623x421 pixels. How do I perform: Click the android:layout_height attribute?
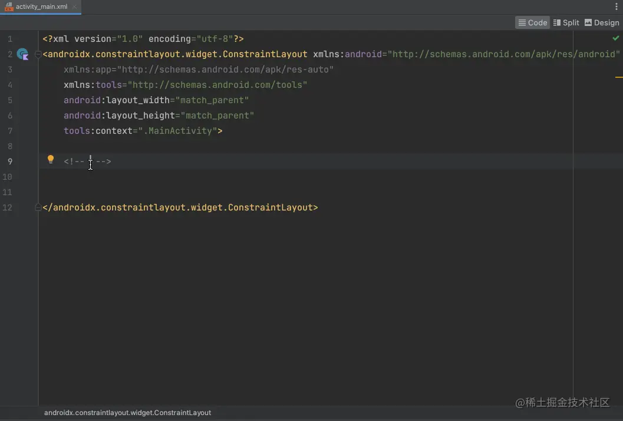pos(159,116)
